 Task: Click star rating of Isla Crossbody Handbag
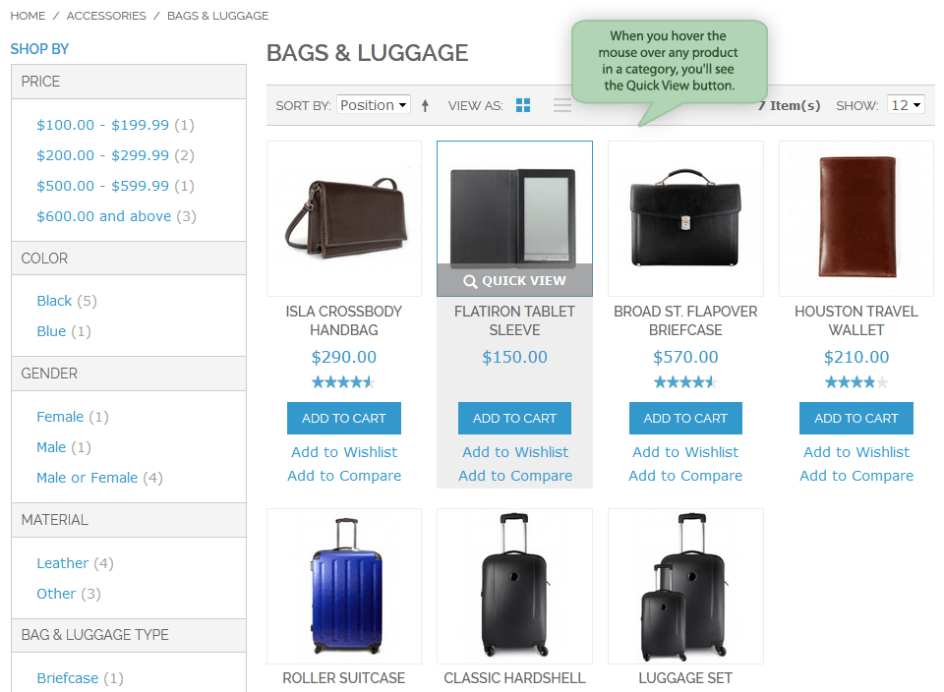point(343,381)
